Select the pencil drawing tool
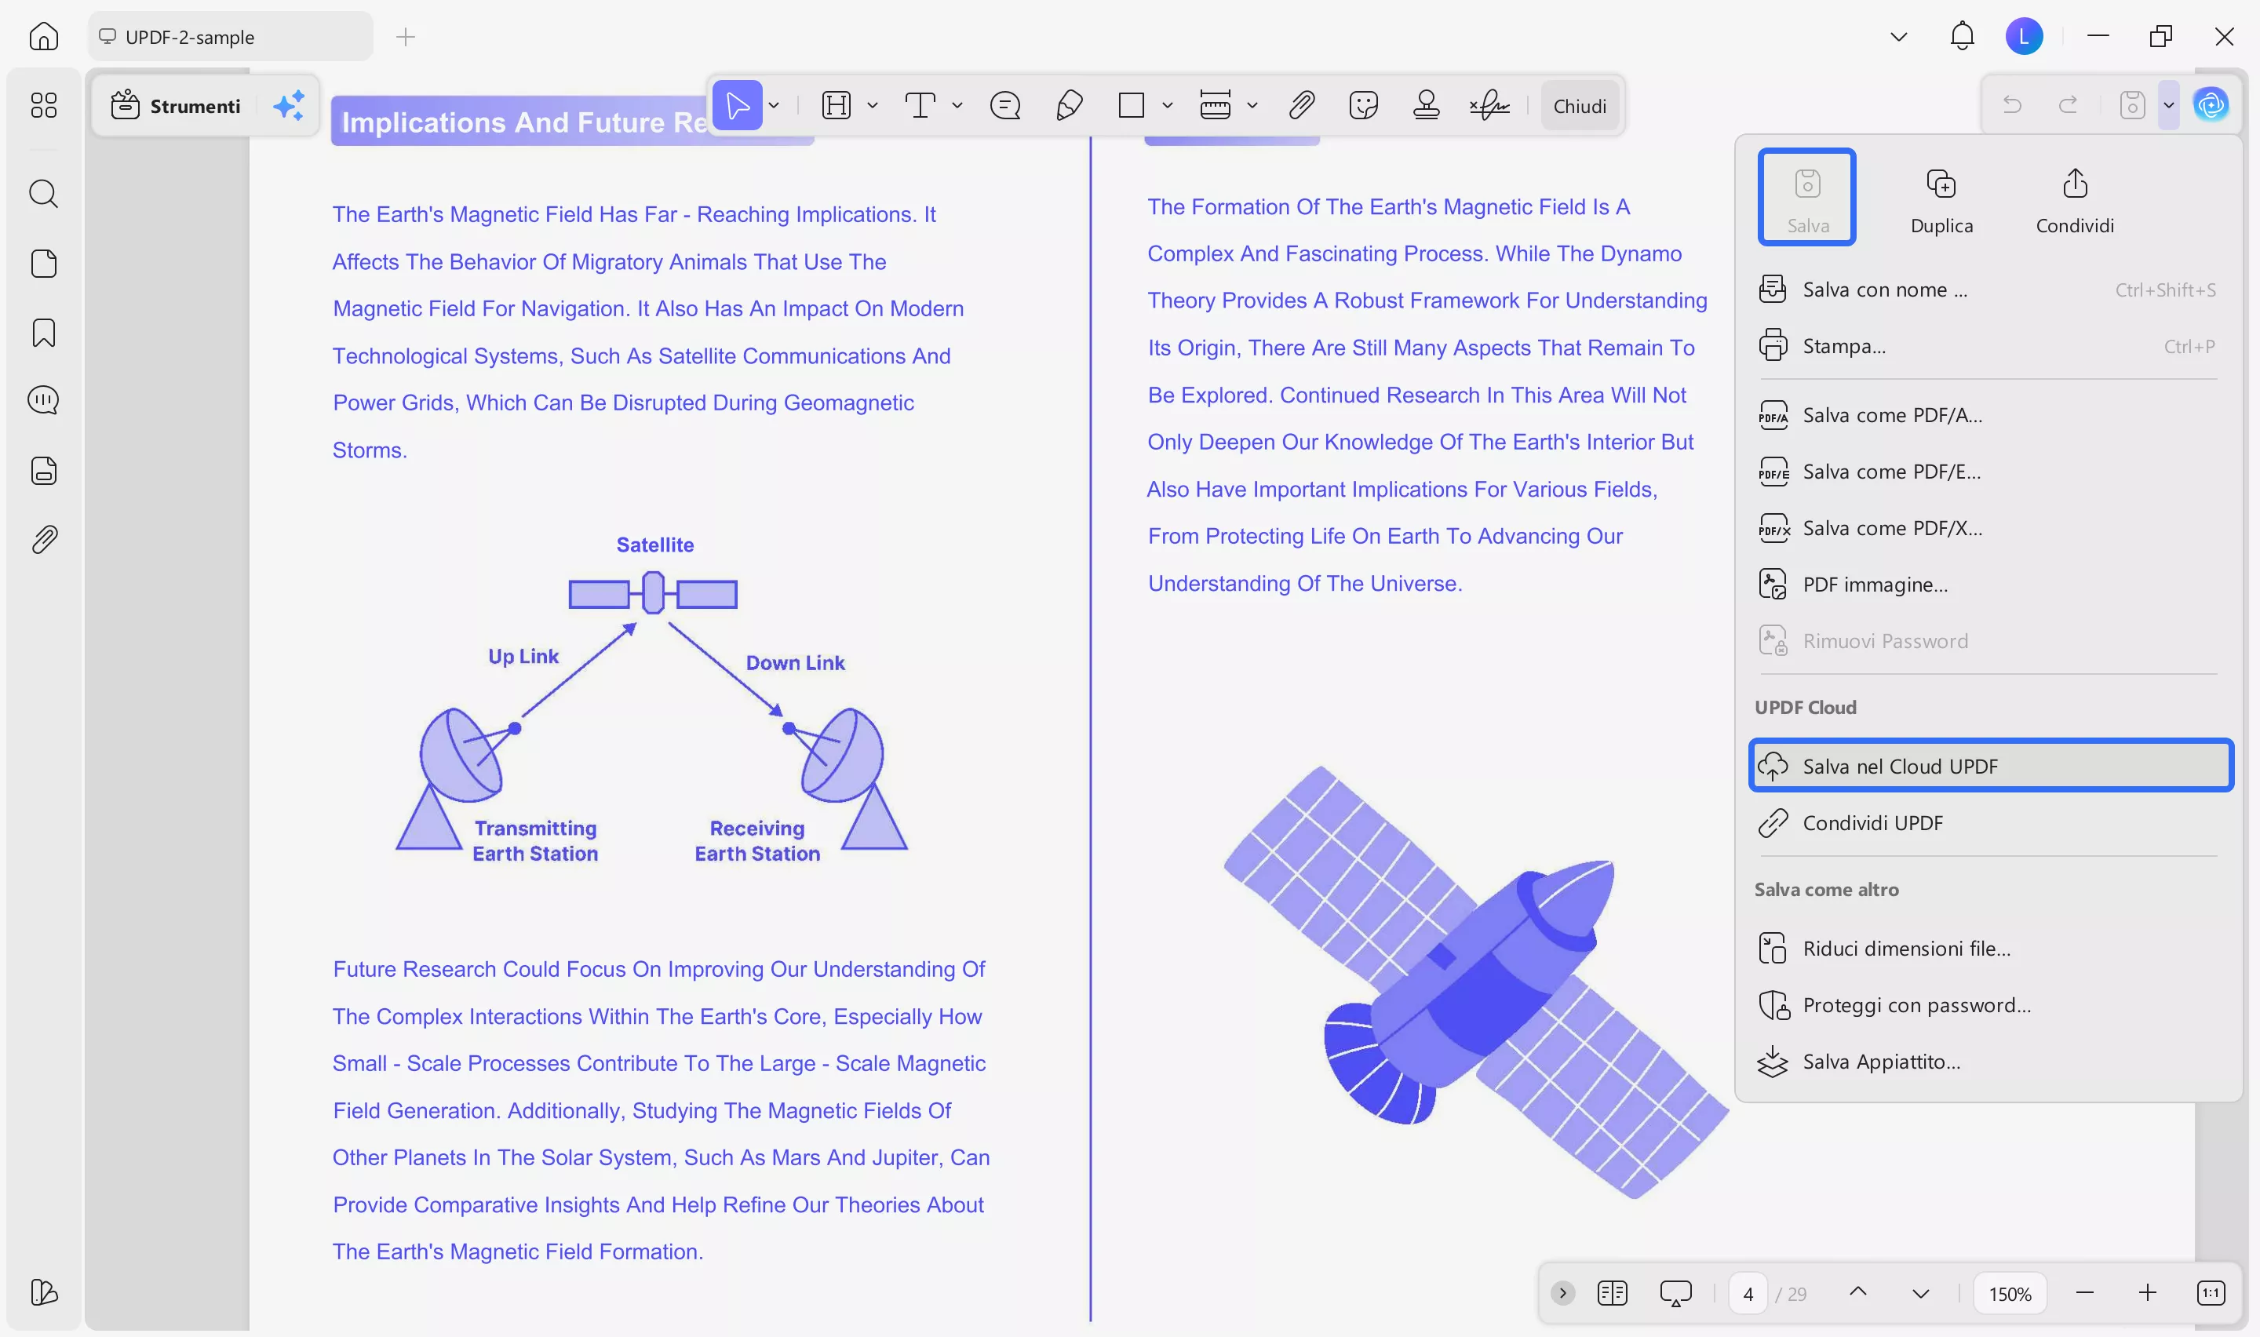This screenshot has width=2260, height=1337. click(1068, 105)
